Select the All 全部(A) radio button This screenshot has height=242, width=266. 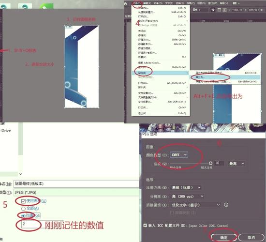[x=23, y=209]
